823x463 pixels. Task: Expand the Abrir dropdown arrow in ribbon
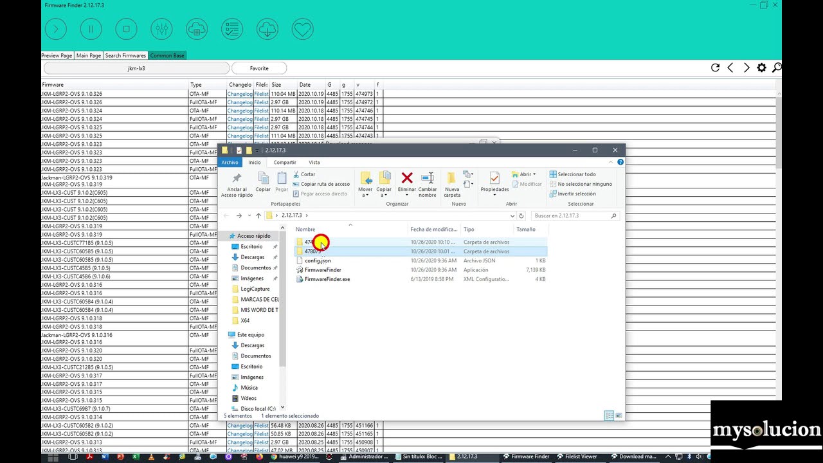[x=534, y=174]
